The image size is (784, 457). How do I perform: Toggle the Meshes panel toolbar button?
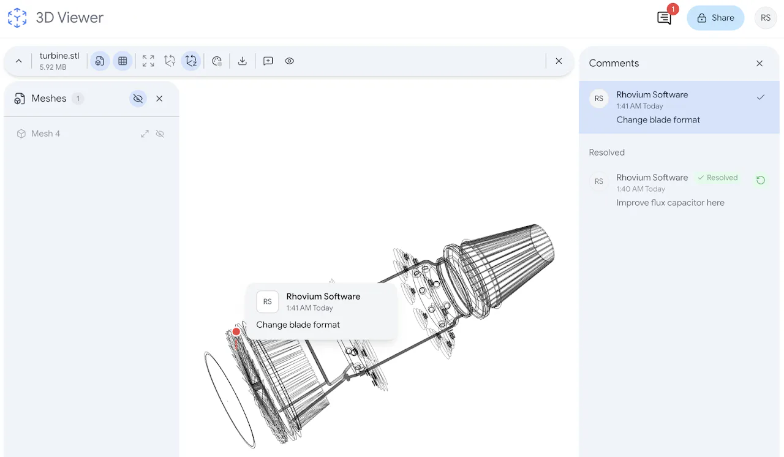(100, 61)
